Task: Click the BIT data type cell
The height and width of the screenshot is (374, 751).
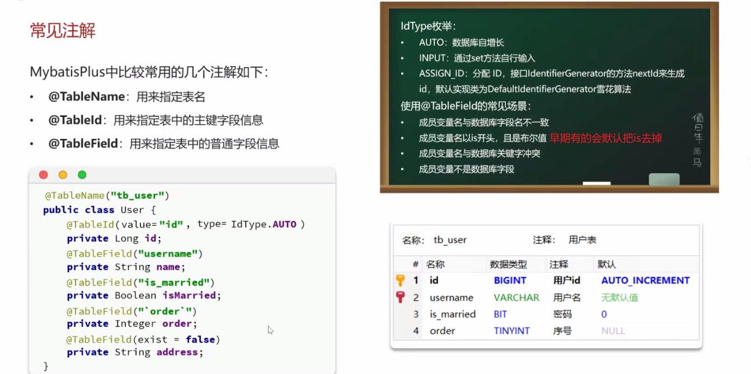Action: click(500, 315)
